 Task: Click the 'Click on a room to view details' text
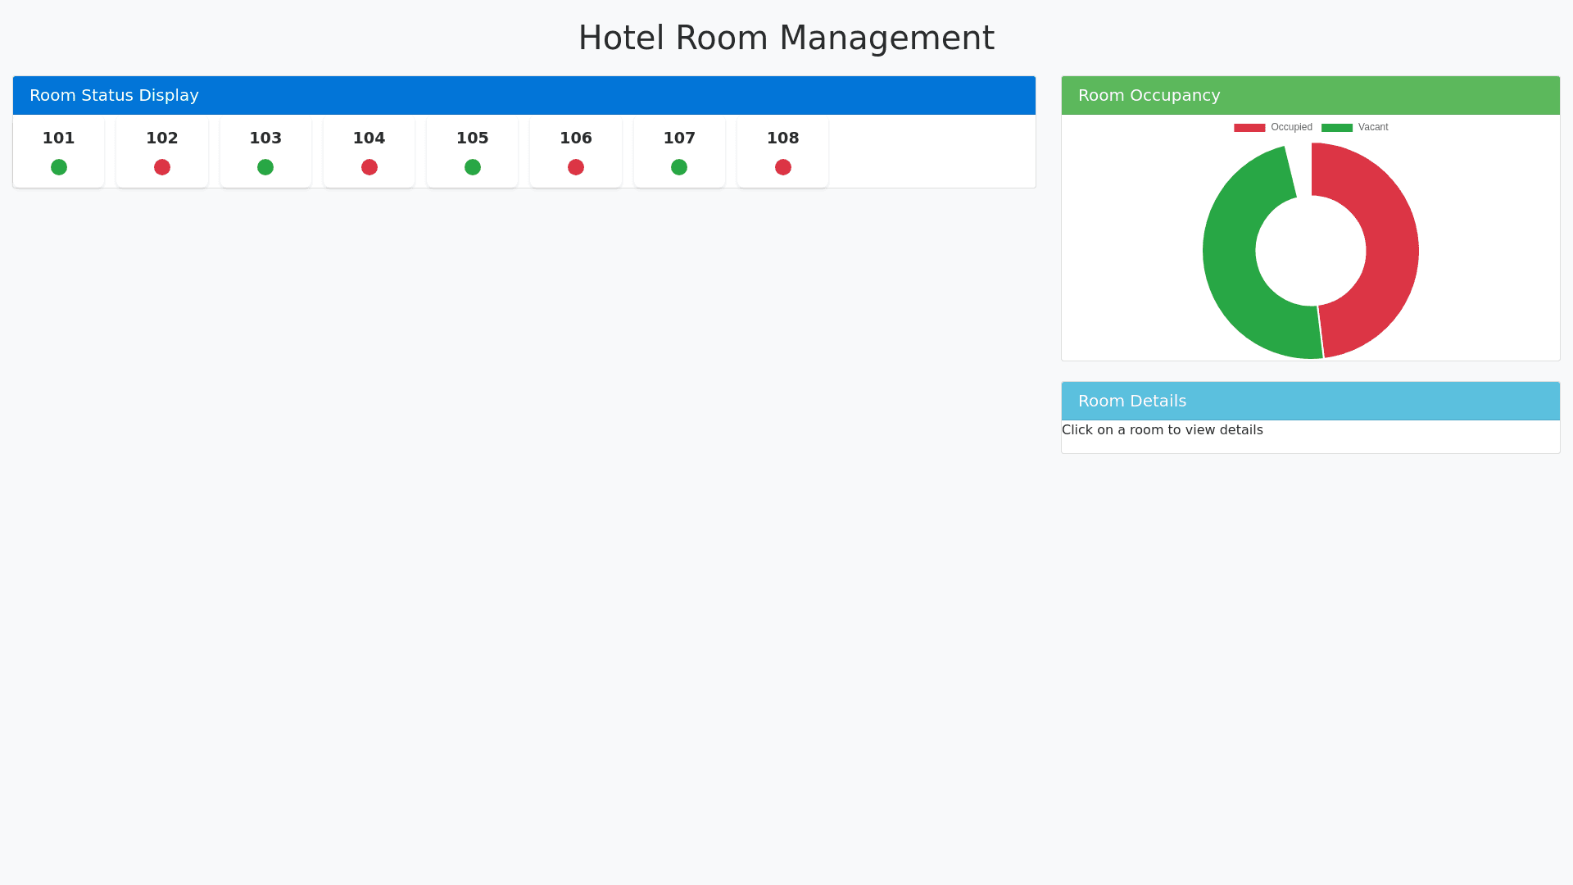click(x=1163, y=429)
